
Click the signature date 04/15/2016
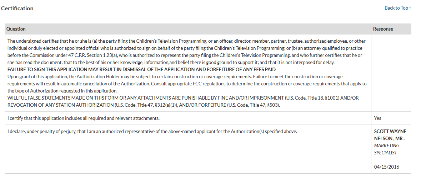386,167
